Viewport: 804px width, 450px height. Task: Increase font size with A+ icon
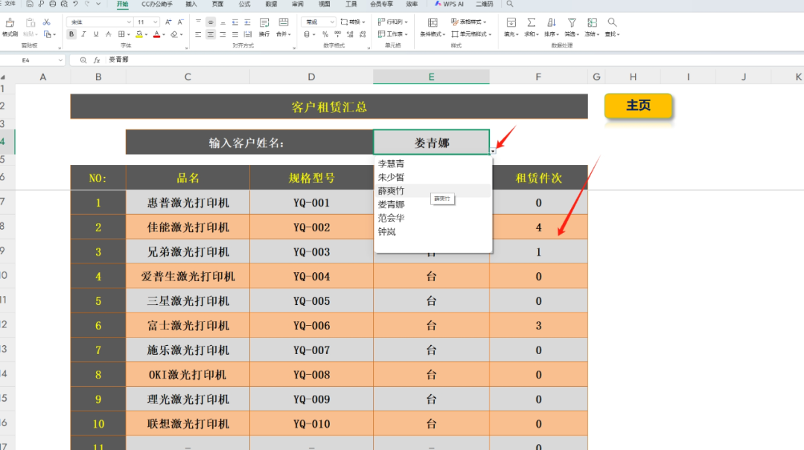point(168,22)
